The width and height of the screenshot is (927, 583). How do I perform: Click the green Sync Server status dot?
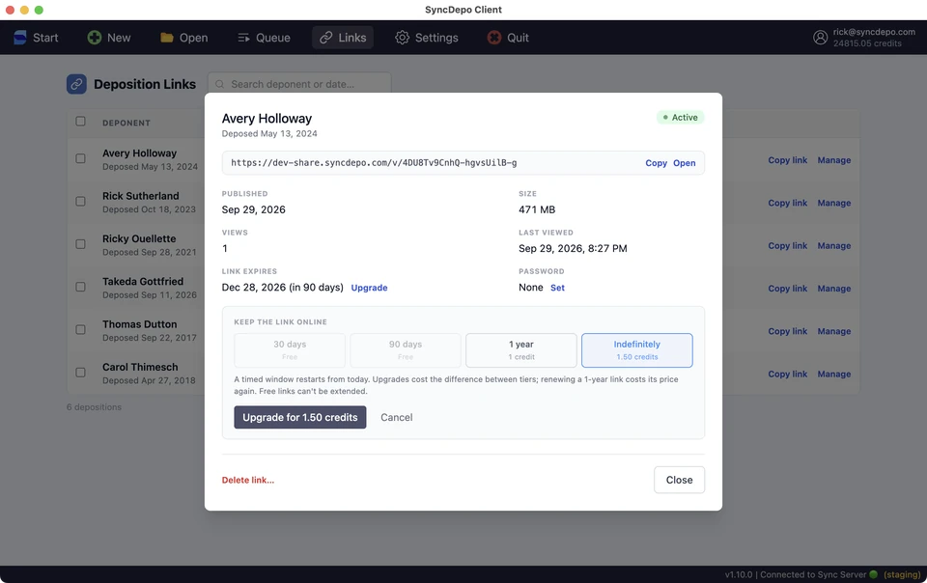[873, 574]
